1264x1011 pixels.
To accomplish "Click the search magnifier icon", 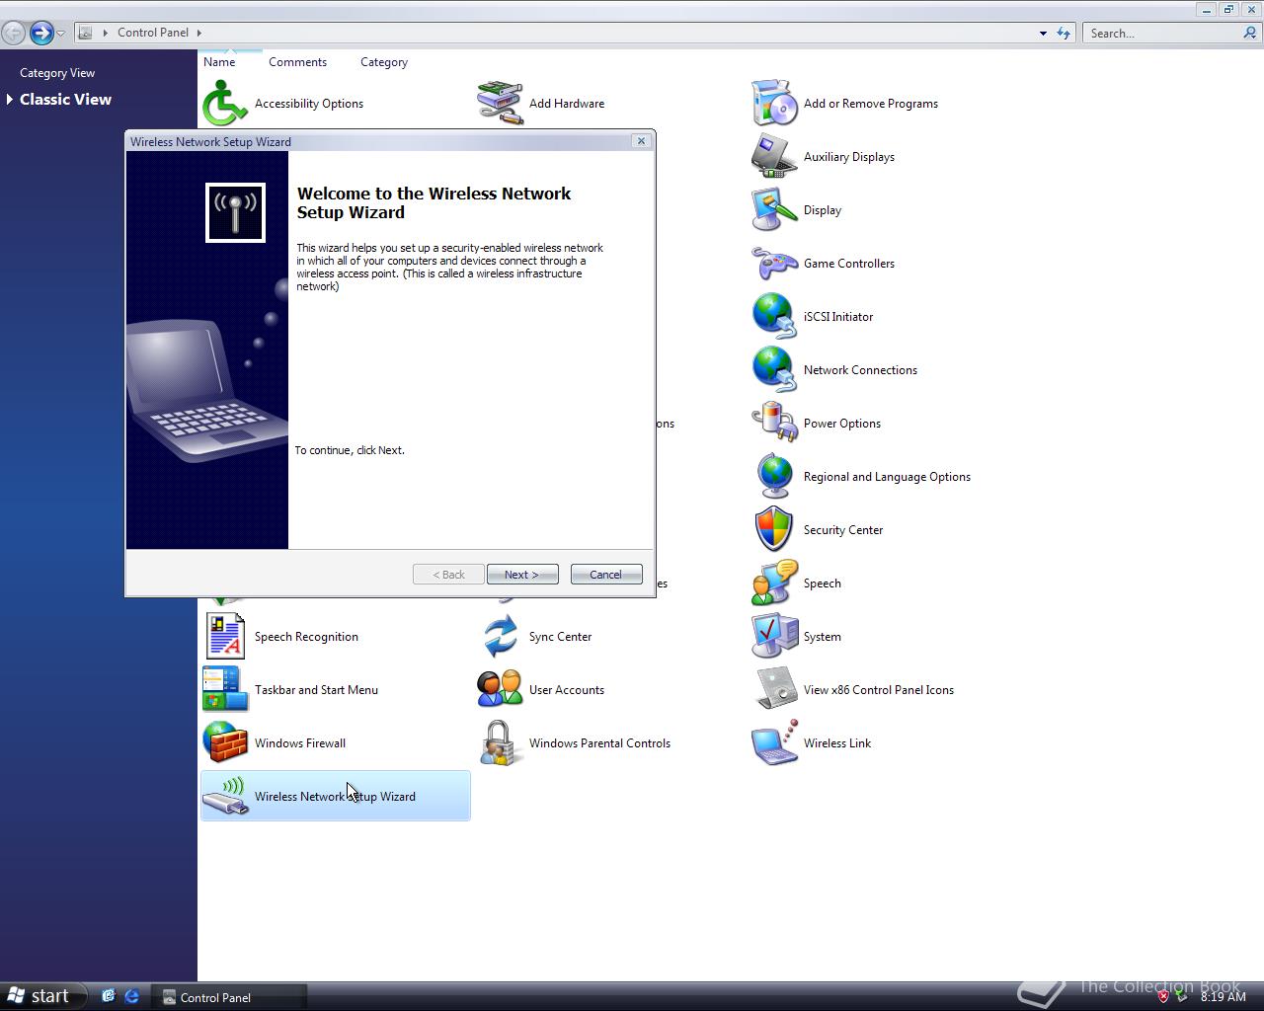I will 1250,33.
